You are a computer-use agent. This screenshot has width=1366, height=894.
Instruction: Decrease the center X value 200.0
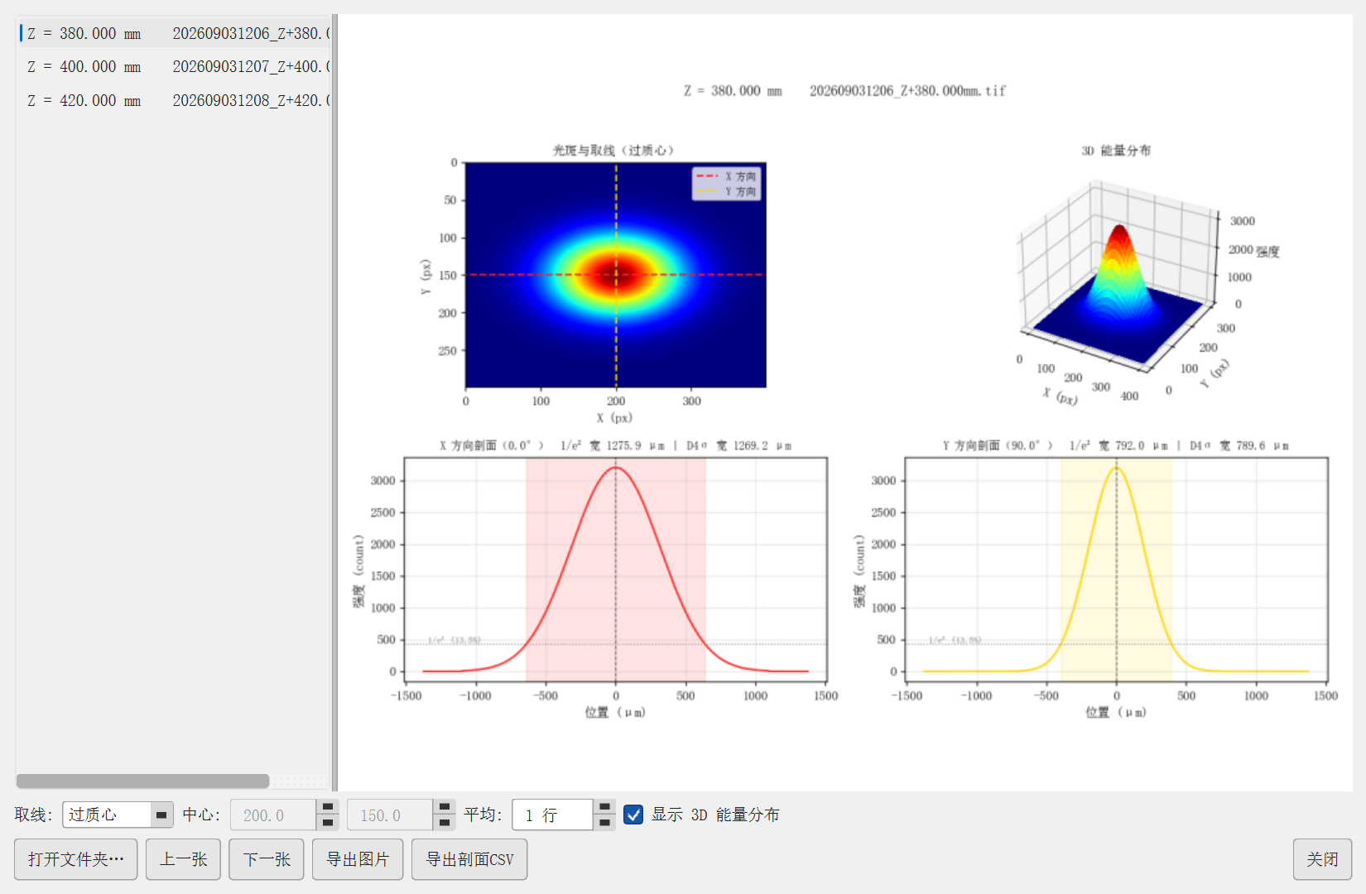pyautogui.click(x=328, y=822)
